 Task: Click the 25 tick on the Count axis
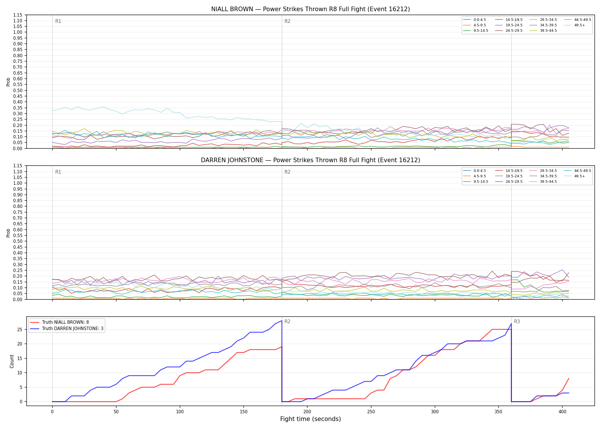click(x=20, y=329)
